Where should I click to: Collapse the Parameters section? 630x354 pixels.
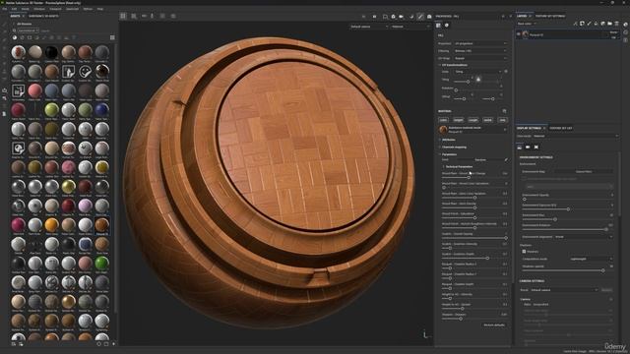448,154
